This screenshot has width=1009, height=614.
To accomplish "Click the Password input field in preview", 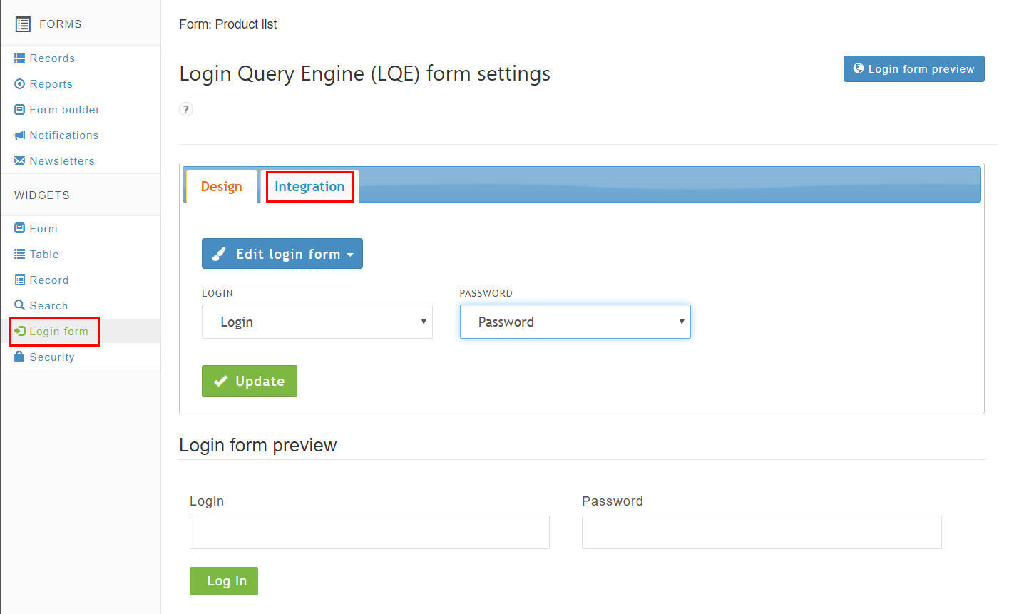I will (762, 532).
